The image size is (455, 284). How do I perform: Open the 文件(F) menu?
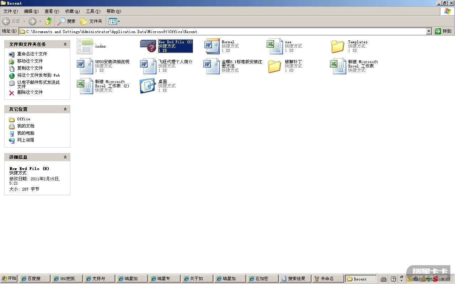[x=10, y=11]
